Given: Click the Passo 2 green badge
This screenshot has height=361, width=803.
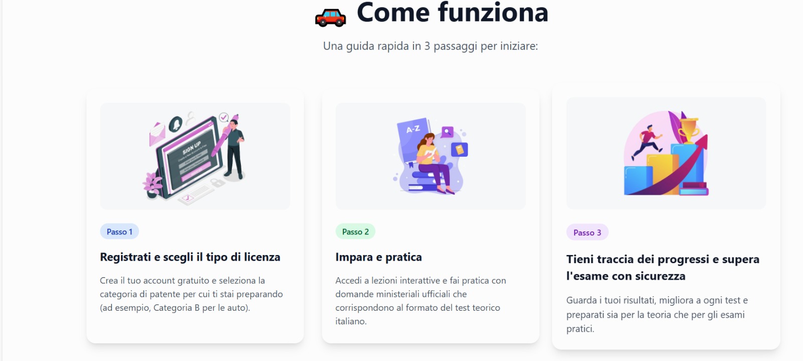Looking at the screenshot, I should point(355,231).
